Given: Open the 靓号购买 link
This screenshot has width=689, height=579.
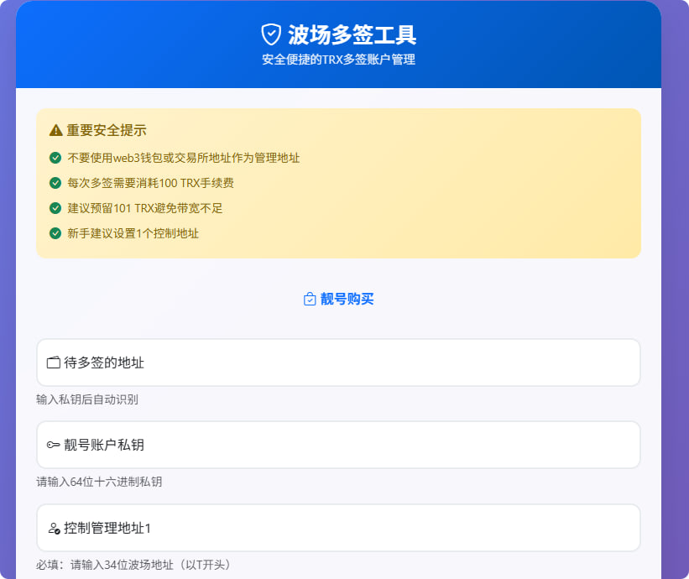Looking at the screenshot, I should 348,299.
